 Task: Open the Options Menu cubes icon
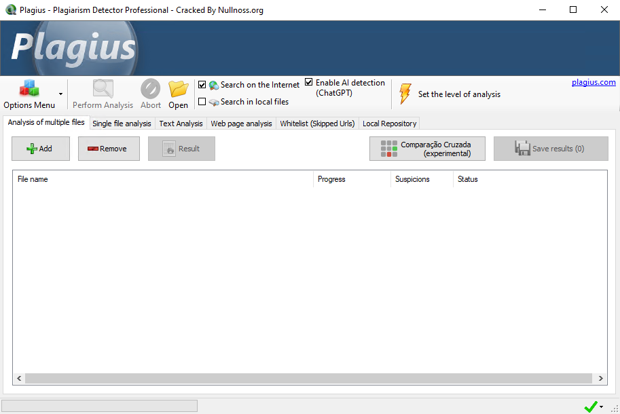tap(29, 88)
